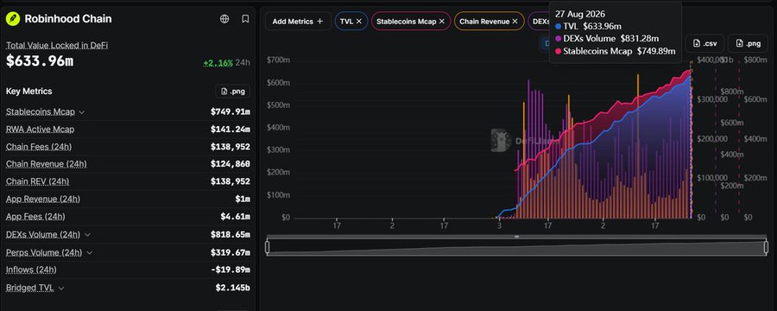Export the chart as .png image

click(748, 44)
